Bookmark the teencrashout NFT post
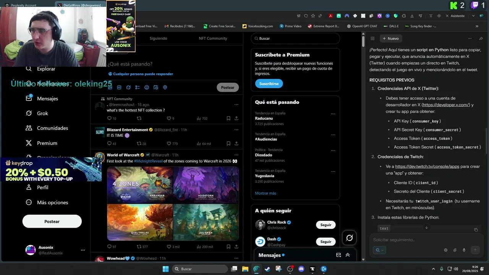 pos(228,118)
